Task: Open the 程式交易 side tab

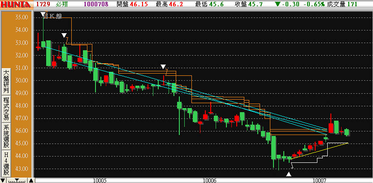Action: [x=6, y=108]
